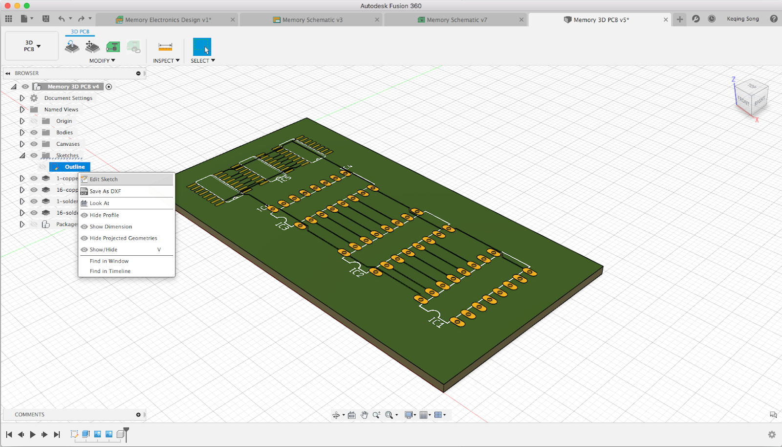Open the Data Panel grid icon
782x447 pixels.
(8, 19)
